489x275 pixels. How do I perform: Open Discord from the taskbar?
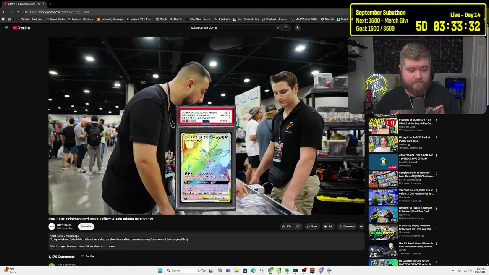pyautogui.click(x=321, y=270)
